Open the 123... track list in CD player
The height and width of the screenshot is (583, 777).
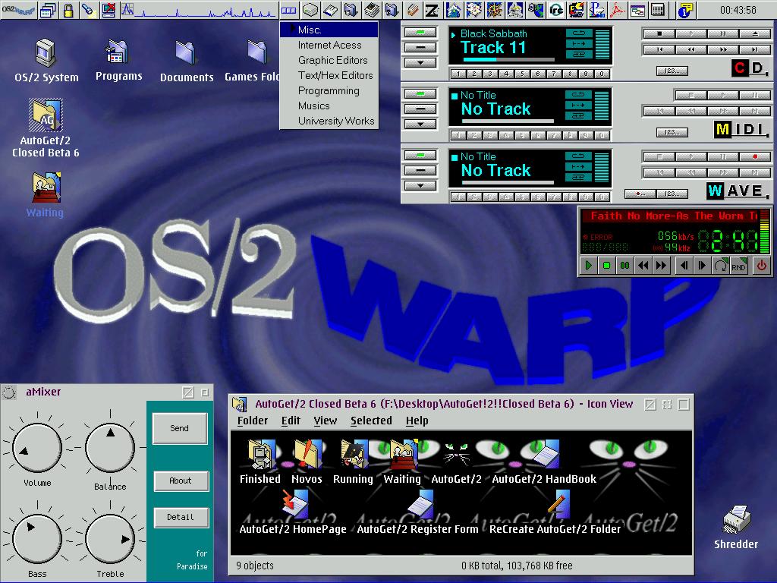point(672,71)
